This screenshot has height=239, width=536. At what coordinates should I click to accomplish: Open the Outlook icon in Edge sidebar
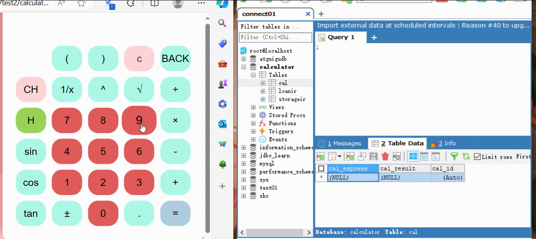click(x=222, y=124)
